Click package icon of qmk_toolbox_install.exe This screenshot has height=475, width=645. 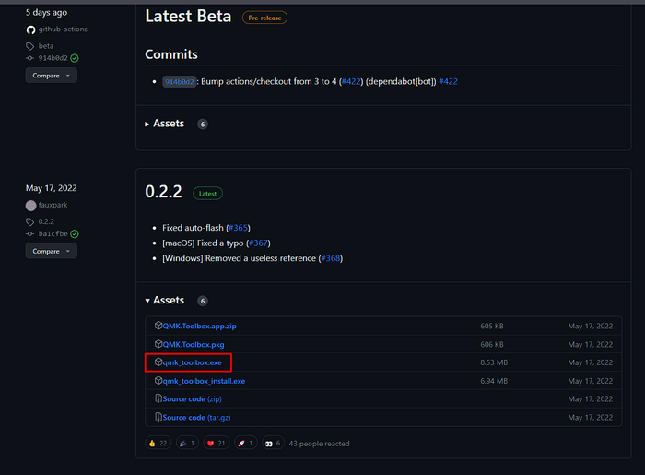pyautogui.click(x=158, y=380)
